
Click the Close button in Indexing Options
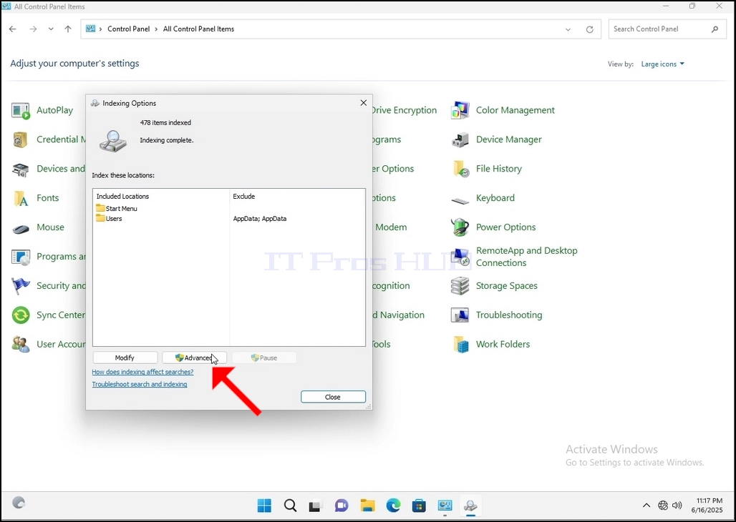333,397
